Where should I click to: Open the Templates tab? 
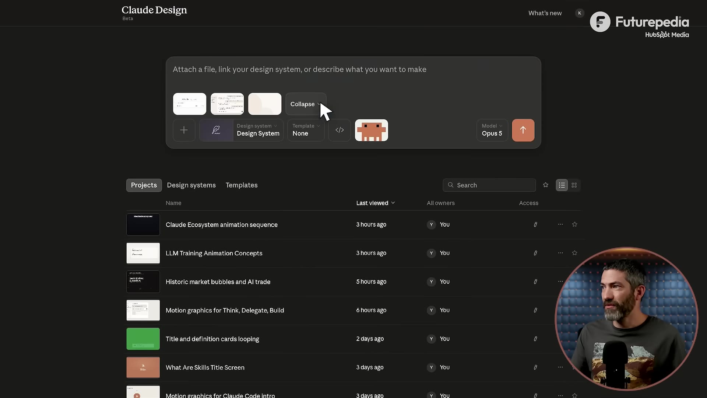[242, 185]
